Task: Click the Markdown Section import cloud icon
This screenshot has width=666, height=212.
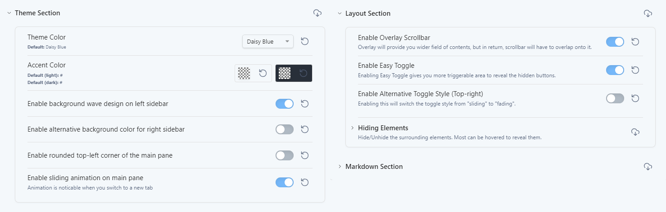Action: click(x=648, y=167)
